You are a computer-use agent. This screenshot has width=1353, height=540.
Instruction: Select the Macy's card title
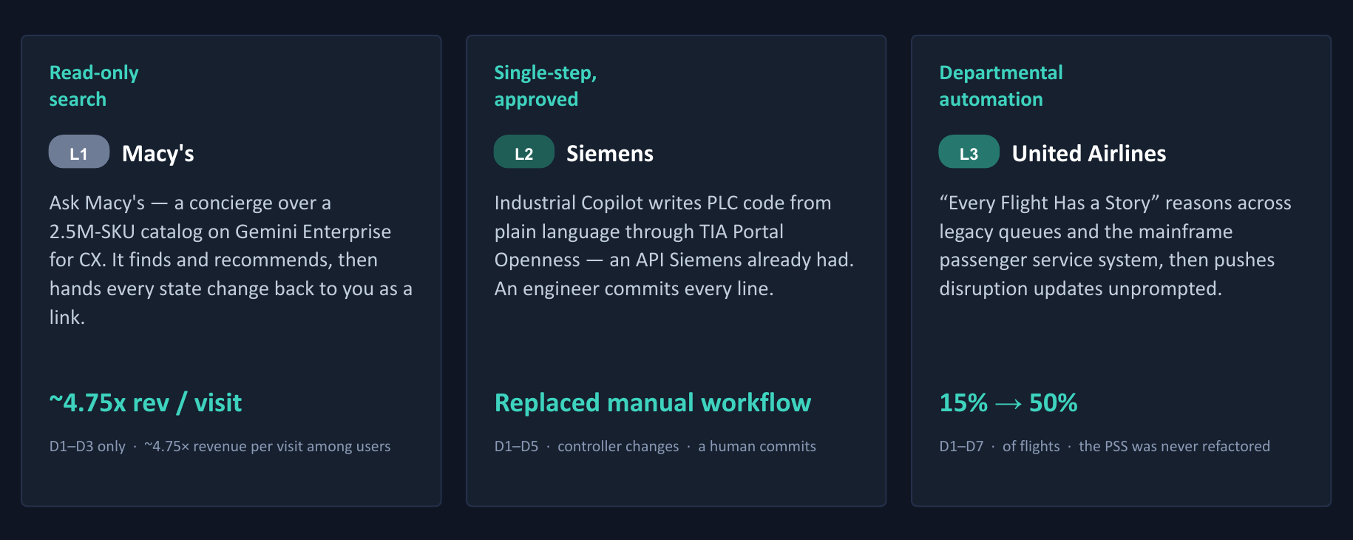point(158,153)
